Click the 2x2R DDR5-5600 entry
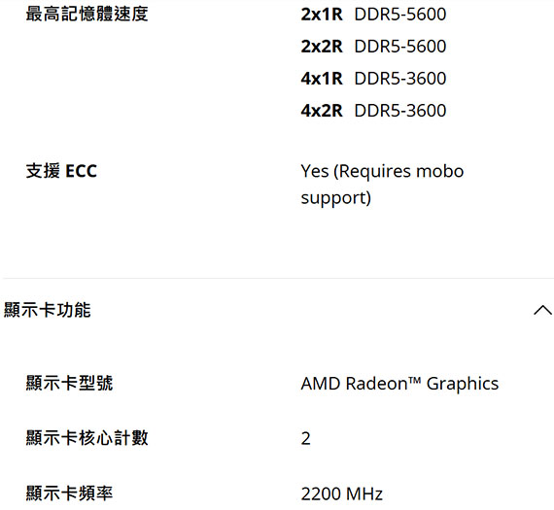This screenshot has width=554, height=510. [373, 47]
